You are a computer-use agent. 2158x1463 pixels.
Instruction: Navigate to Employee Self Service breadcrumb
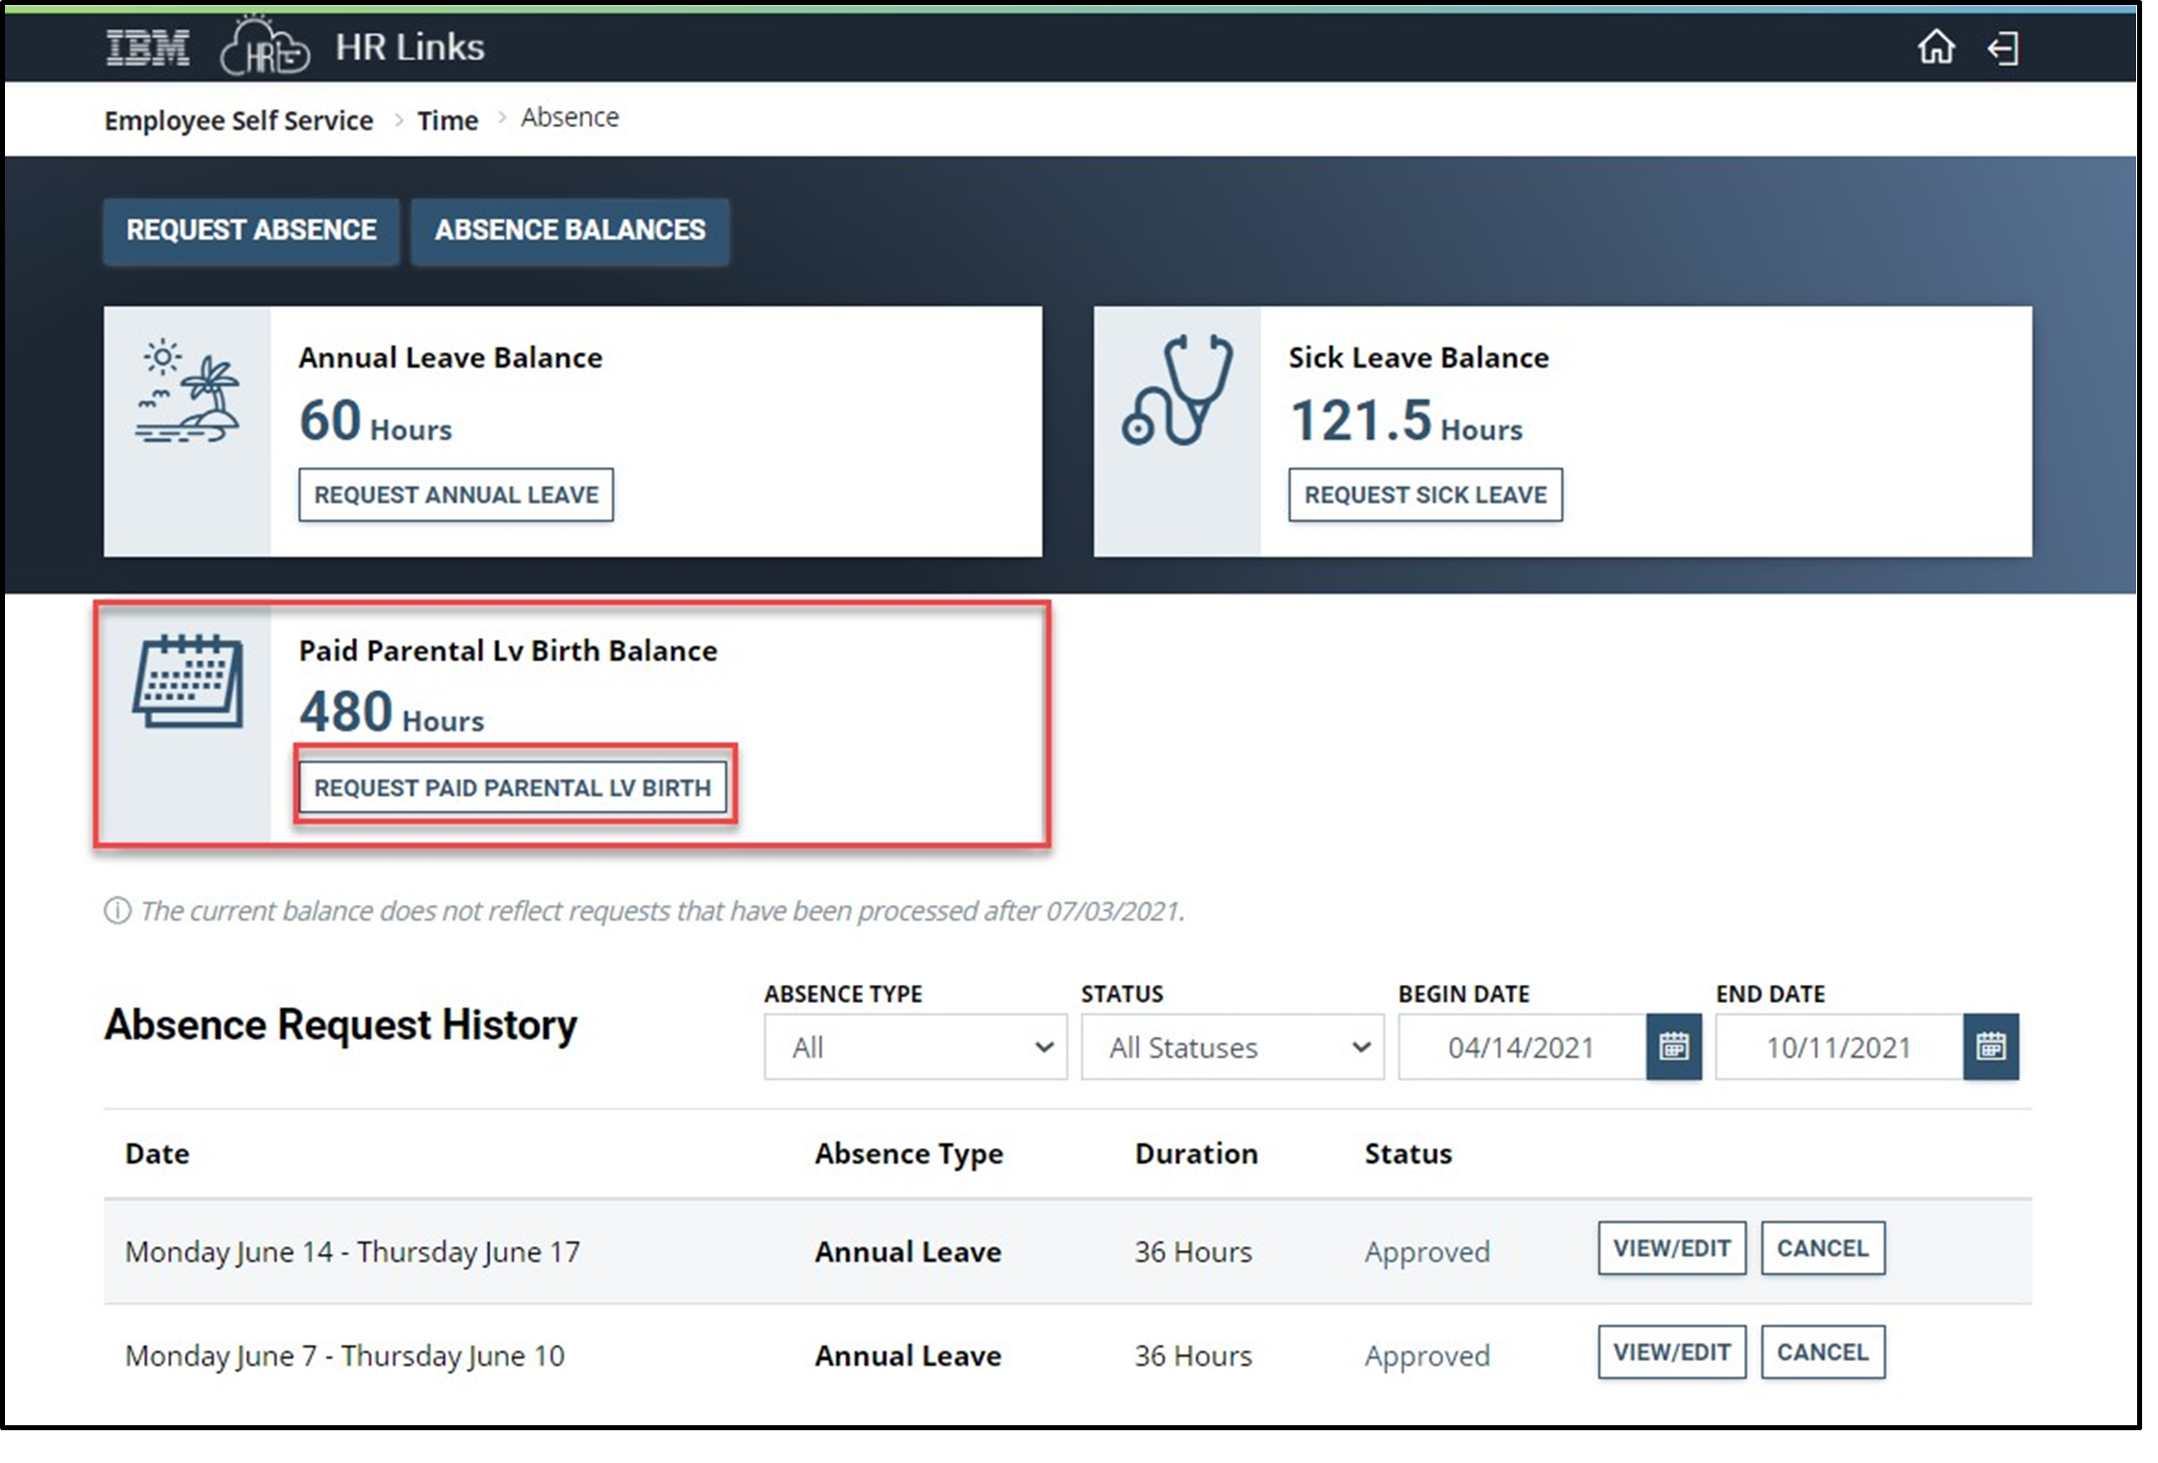238,119
